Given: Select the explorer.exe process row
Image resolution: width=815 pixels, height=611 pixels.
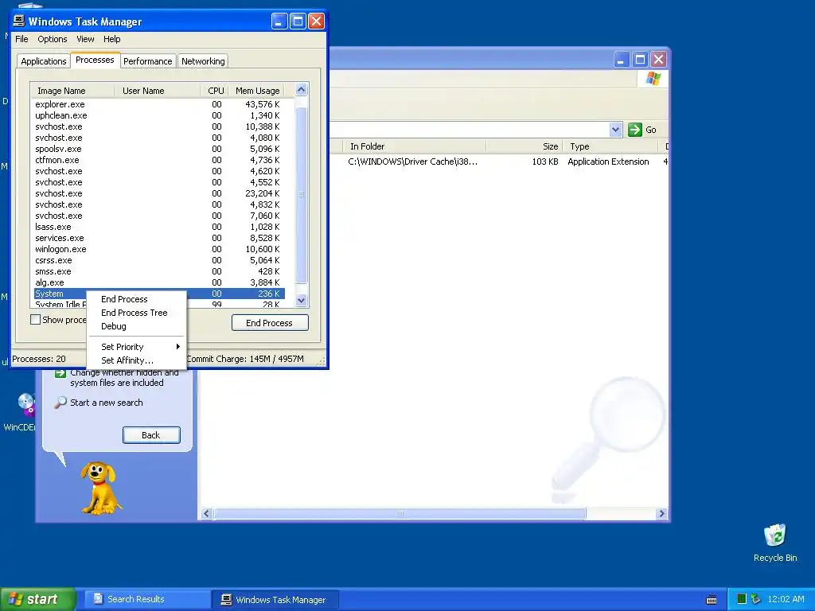Looking at the screenshot, I should coord(159,104).
